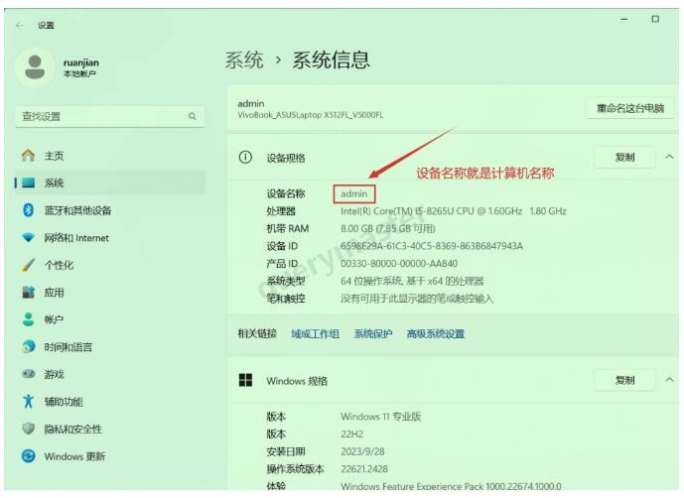Click the install date 2023/9/28
The image size is (684, 498).
(362, 451)
